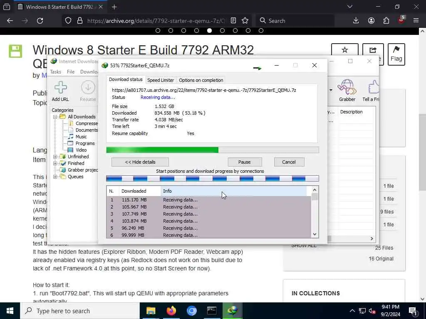Image resolution: width=426 pixels, height=319 pixels.
Task: Go back to the previous page
Action: 10,21
